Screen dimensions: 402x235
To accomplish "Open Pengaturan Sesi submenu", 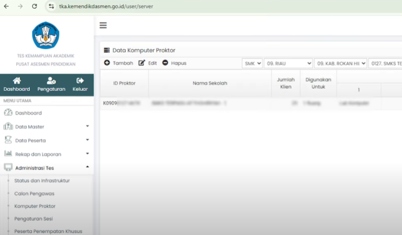I will click(x=34, y=218).
